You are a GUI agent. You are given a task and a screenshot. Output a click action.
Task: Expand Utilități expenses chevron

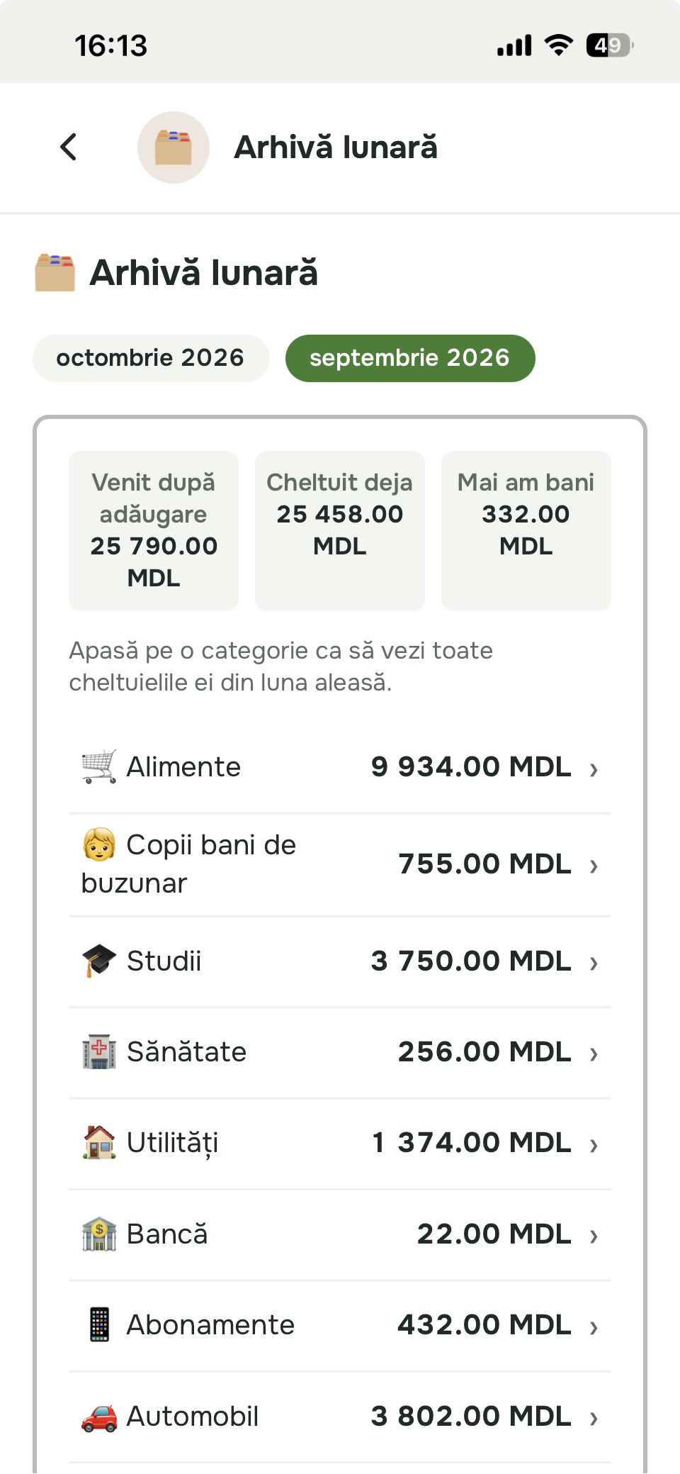pyautogui.click(x=594, y=1144)
